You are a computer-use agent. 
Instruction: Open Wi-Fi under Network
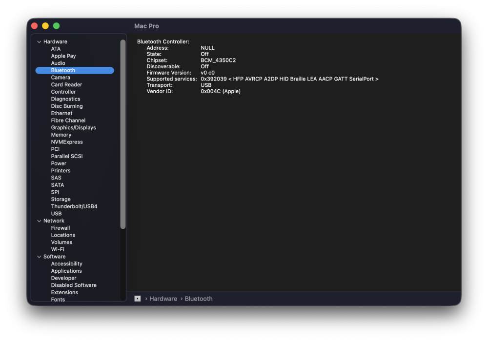(58, 249)
